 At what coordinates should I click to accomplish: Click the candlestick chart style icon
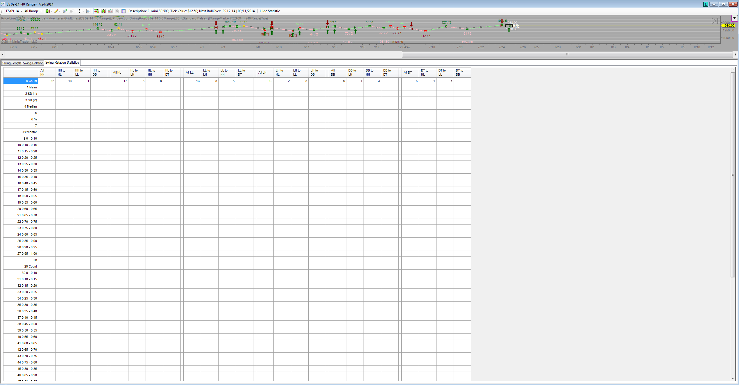[x=47, y=11]
